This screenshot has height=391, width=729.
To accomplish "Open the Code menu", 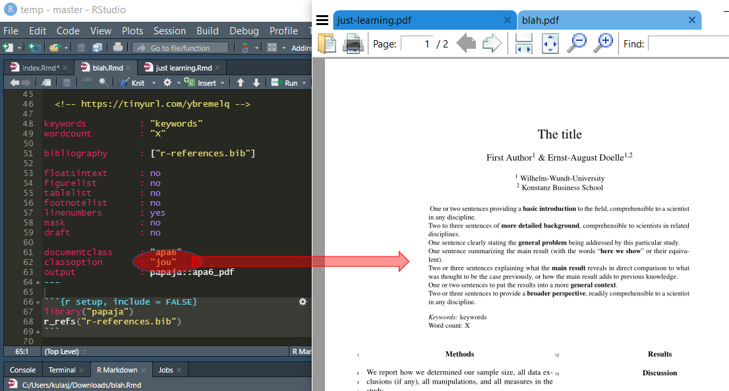I will (x=68, y=31).
